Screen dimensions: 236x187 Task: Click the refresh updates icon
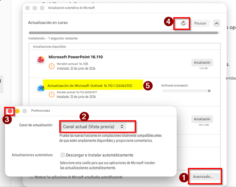[183, 23]
